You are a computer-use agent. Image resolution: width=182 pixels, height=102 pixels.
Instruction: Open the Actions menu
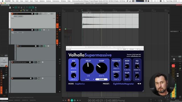click(x=49, y=1)
